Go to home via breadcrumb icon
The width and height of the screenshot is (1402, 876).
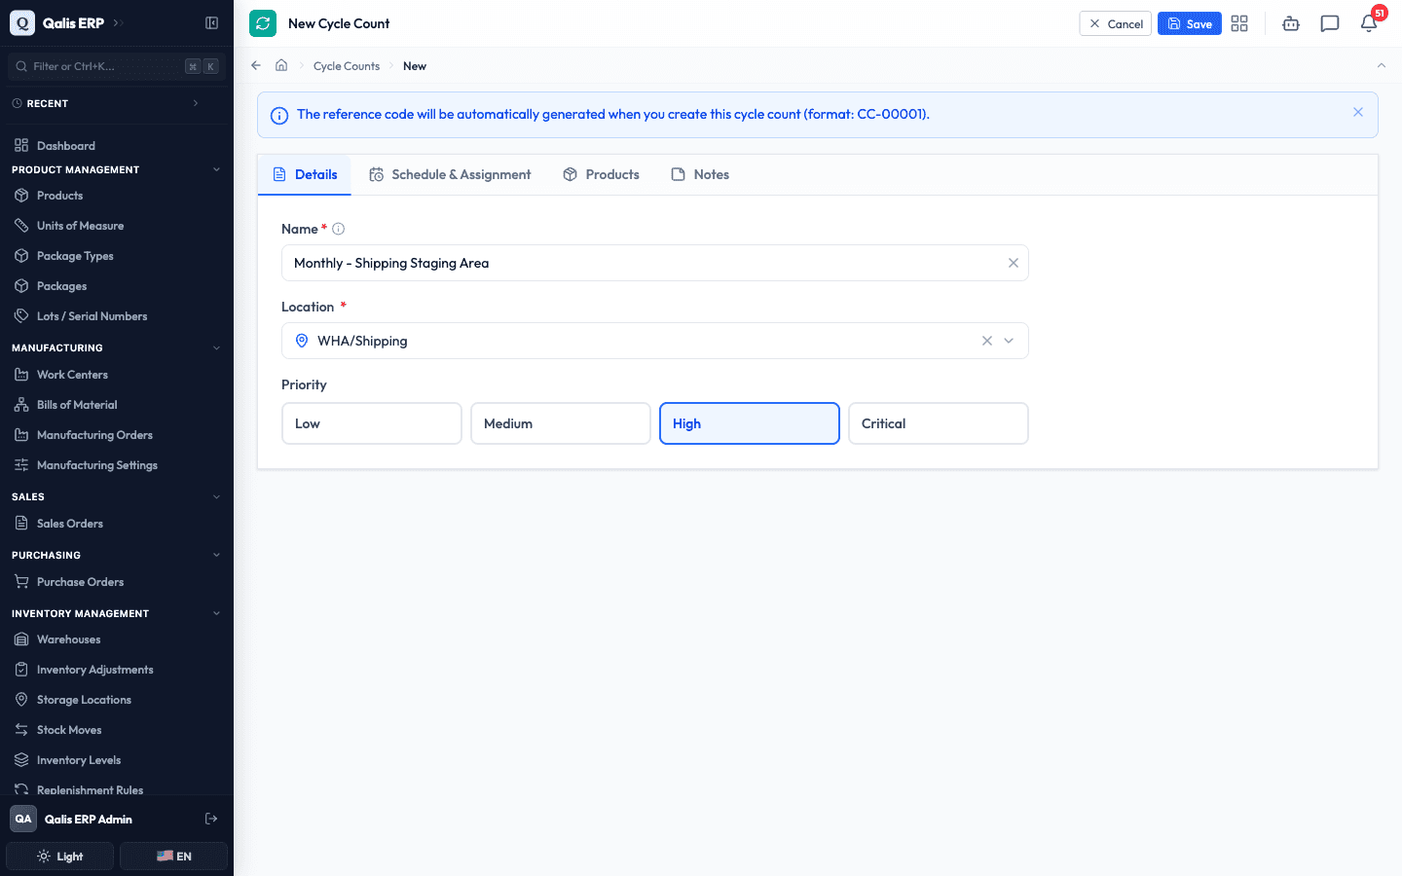pos(281,65)
